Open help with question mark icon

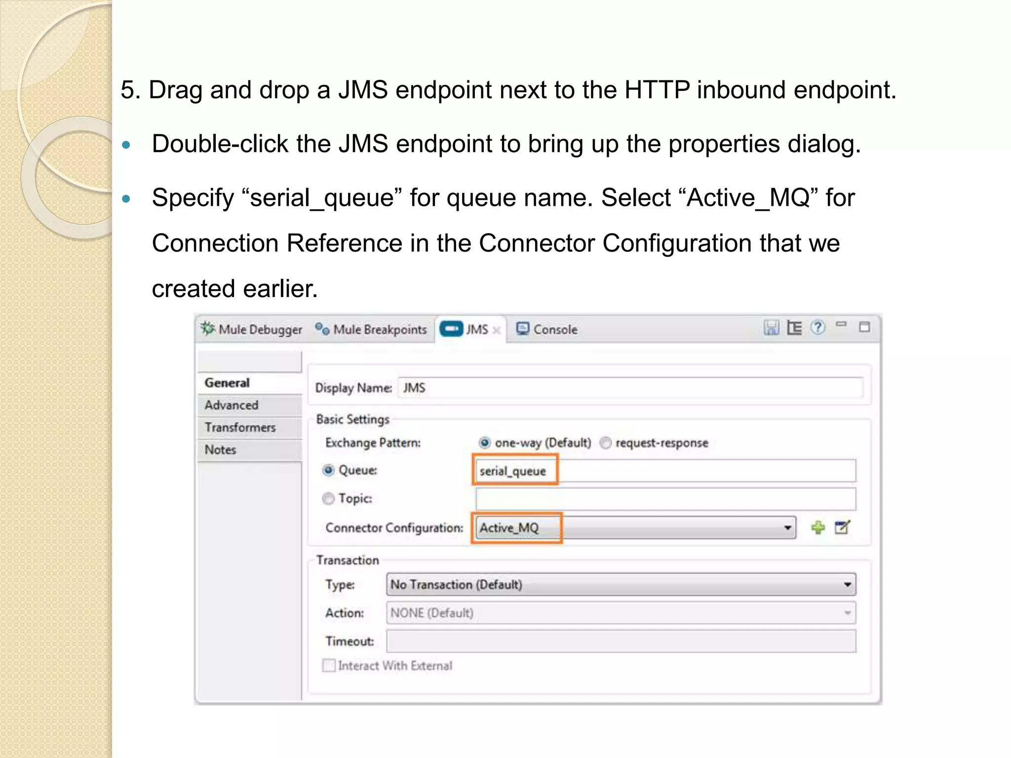point(818,328)
